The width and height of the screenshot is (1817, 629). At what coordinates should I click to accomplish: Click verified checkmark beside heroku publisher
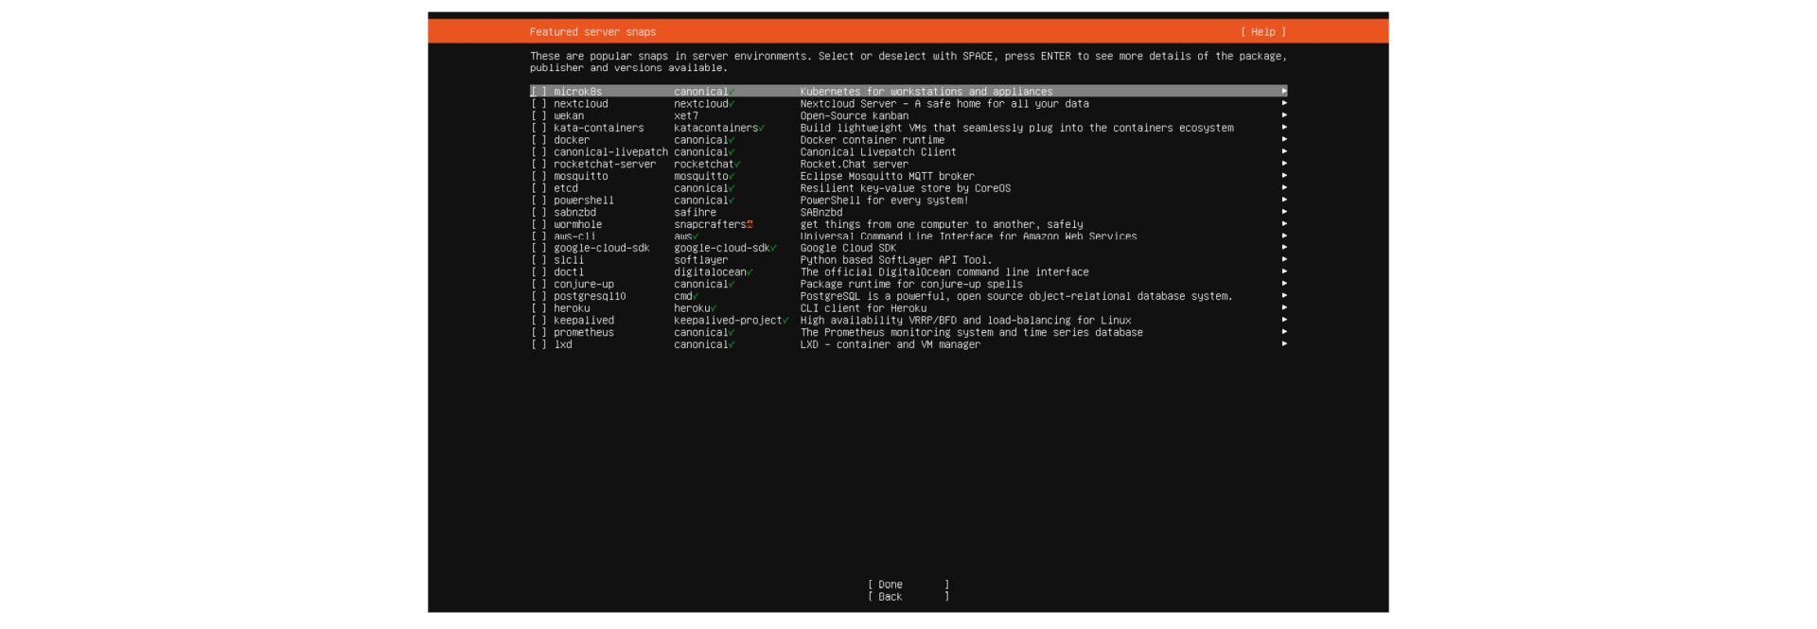[714, 308]
